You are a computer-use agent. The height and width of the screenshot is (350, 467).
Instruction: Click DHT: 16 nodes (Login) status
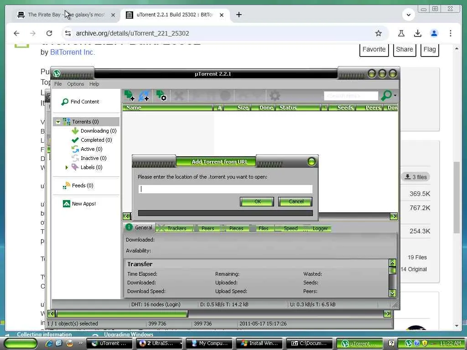(156, 304)
